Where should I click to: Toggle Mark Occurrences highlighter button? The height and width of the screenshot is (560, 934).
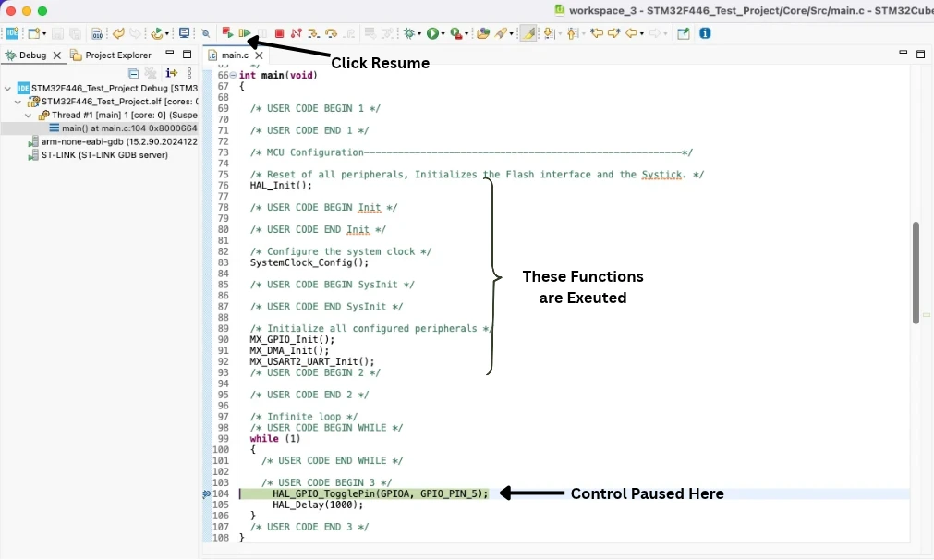click(528, 33)
